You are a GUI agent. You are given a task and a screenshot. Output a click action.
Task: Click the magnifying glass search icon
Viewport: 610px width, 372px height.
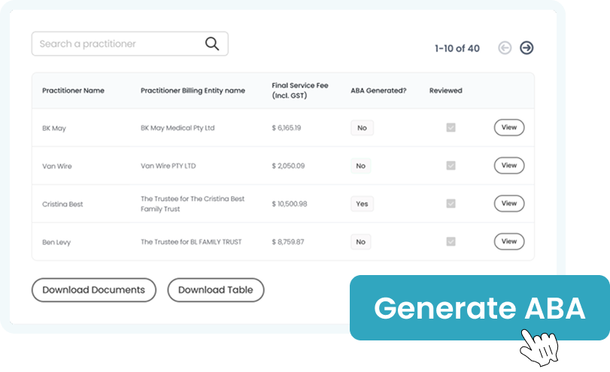click(x=212, y=44)
